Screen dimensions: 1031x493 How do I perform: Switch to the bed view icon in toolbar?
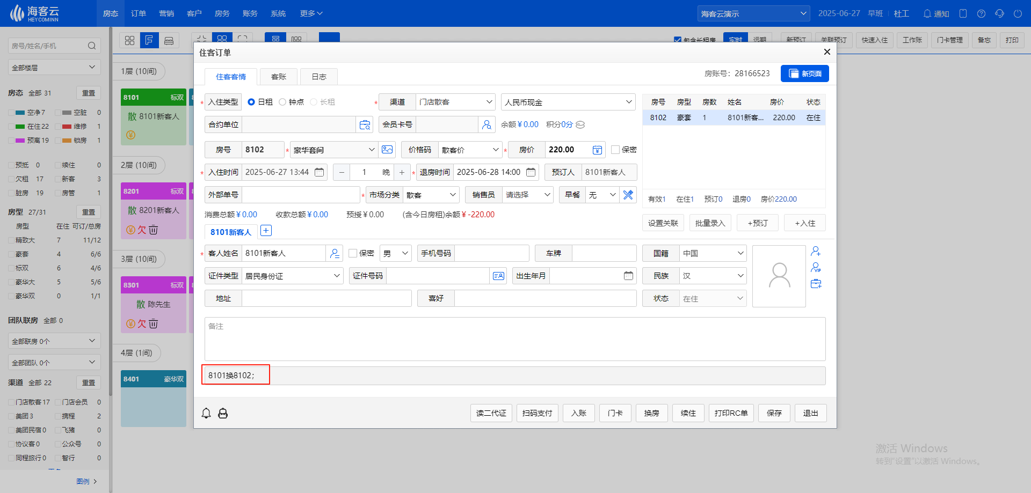(x=169, y=40)
